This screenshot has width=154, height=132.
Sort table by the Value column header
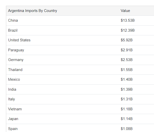click(125, 11)
